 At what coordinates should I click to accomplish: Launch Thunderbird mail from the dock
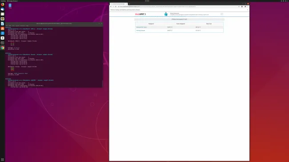coord(2,9)
